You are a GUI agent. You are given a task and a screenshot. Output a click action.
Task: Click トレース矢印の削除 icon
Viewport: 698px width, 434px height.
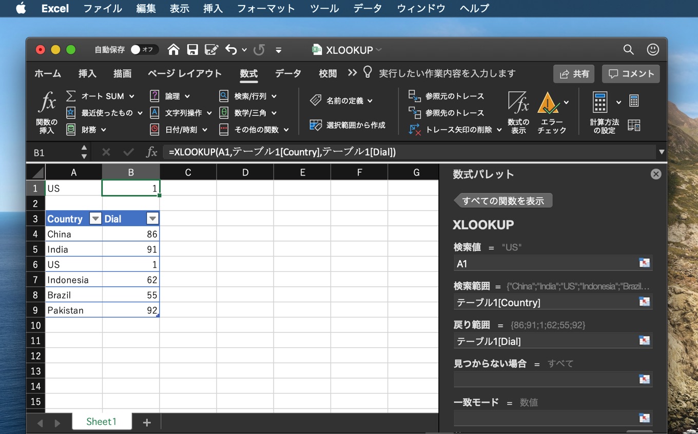(x=414, y=129)
